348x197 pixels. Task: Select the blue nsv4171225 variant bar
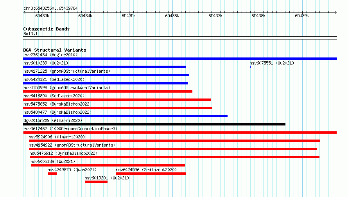(106, 75)
